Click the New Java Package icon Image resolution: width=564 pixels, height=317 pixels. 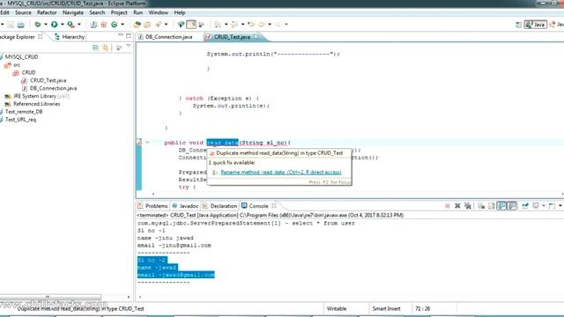(104, 25)
